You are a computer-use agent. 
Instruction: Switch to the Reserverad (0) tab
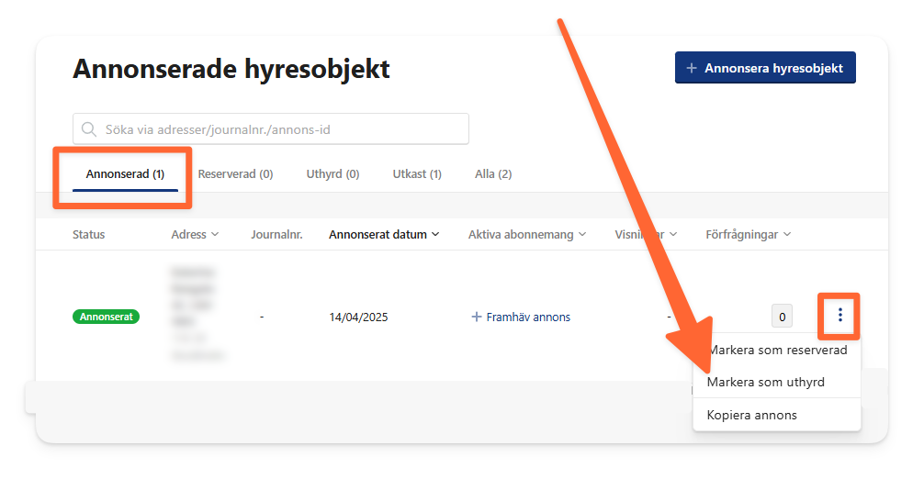(235, 174)
